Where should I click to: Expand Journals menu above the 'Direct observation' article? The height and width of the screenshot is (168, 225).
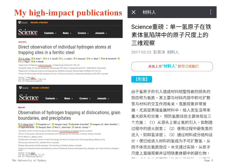tap(101, 33)
